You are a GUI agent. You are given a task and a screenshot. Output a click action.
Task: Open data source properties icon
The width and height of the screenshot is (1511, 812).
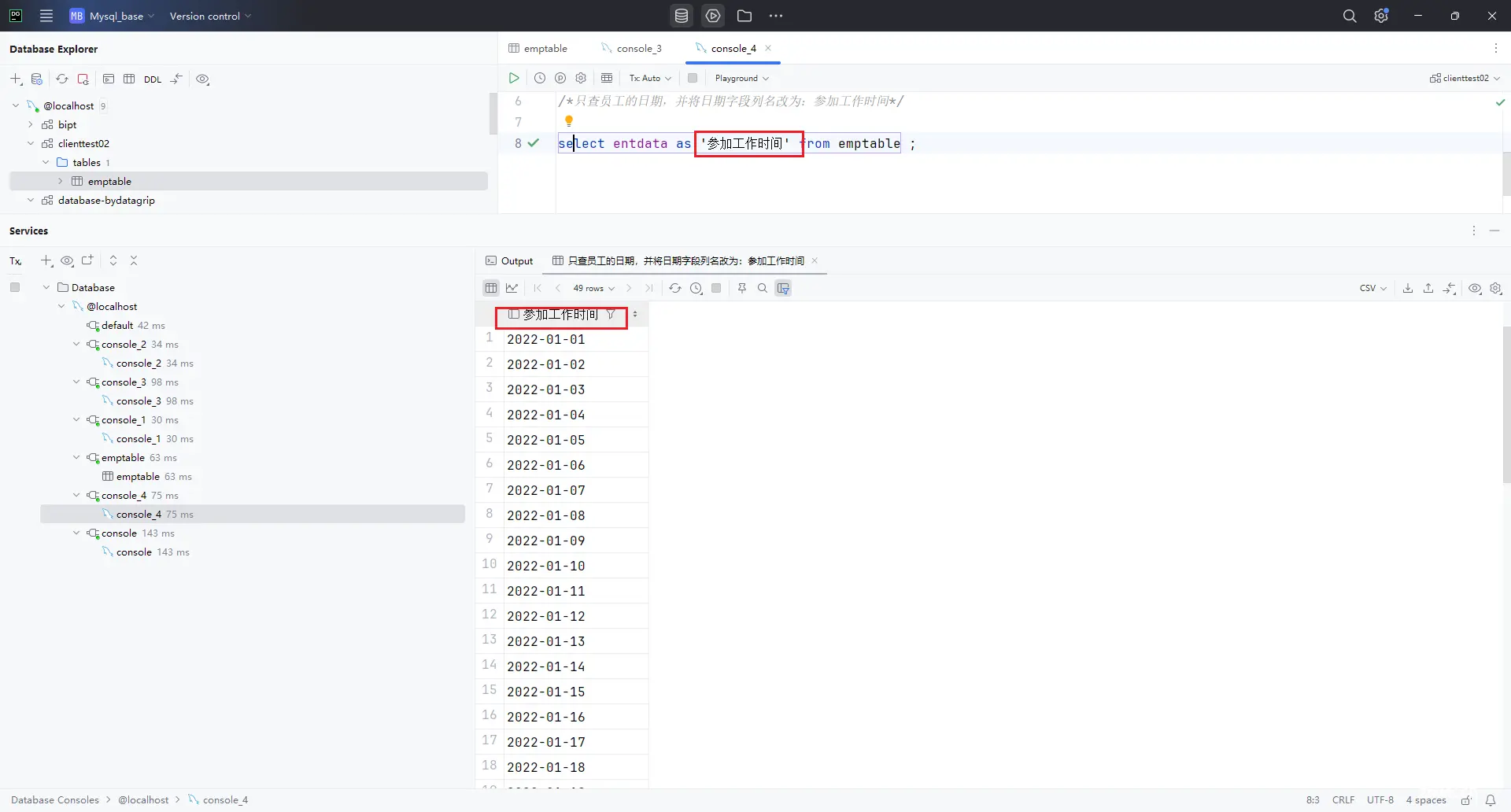pyautogui.click(x=37, y=79)
